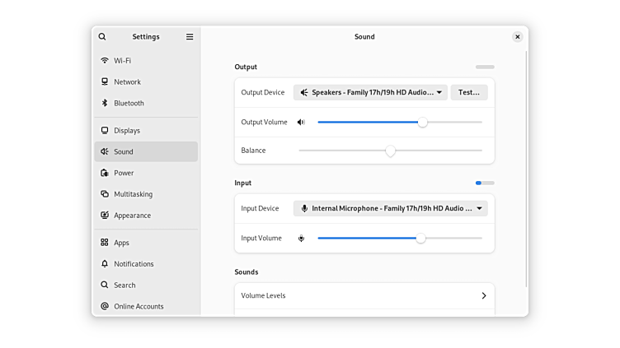Expand Volume Levels with the chevron
Viewport: 620px width, 348px height.
(483, 295)
